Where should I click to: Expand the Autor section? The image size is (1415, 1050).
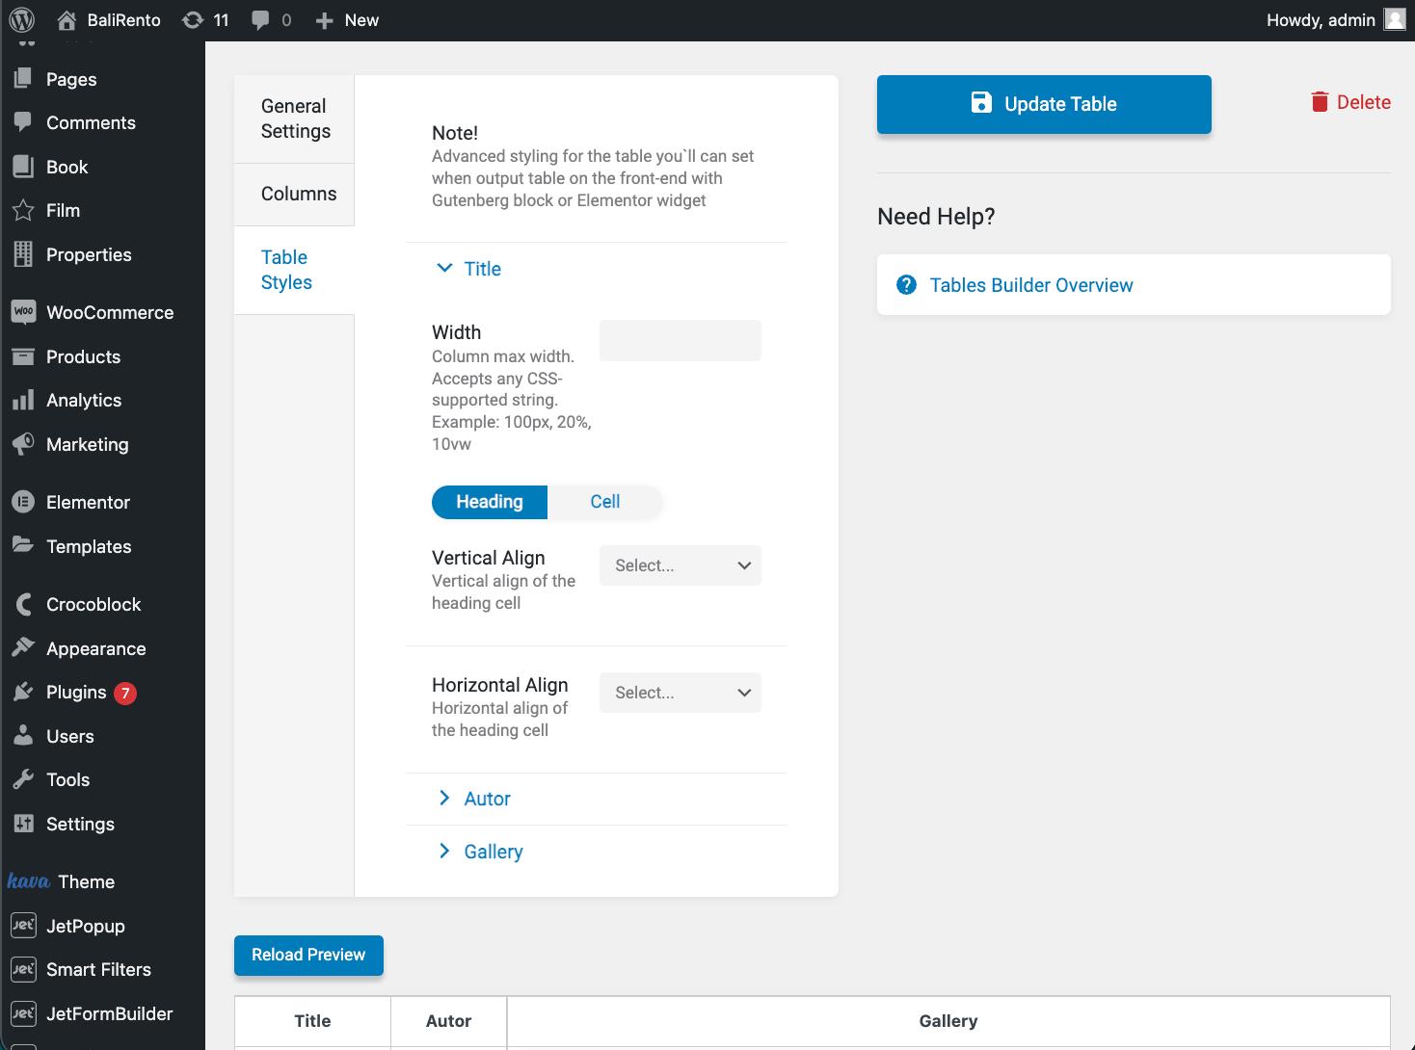pos(486,799)
